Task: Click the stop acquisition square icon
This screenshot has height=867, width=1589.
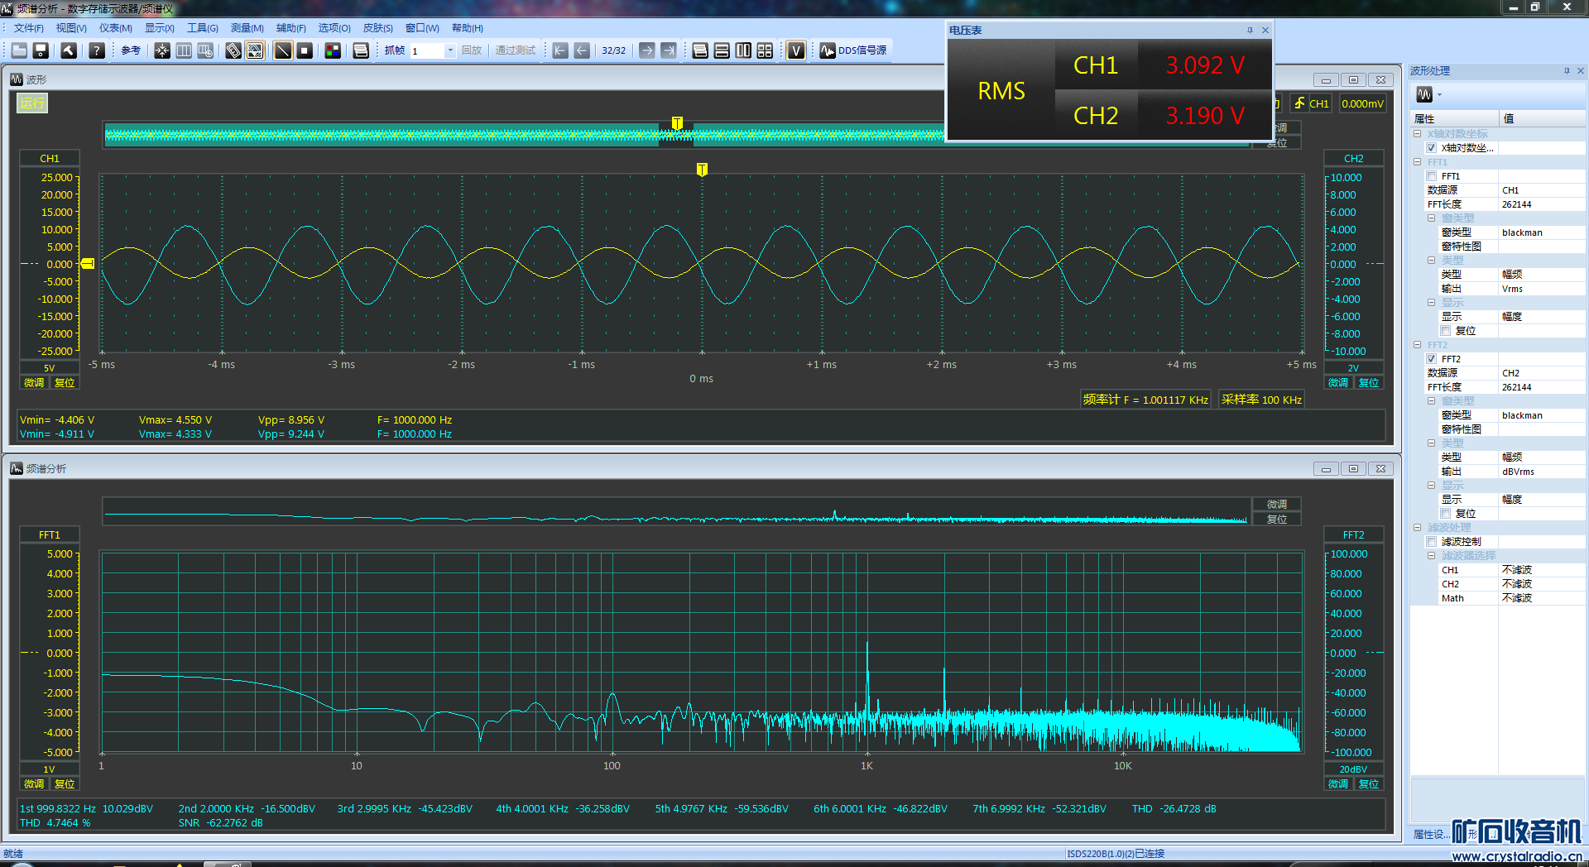Action: pyautogui.click(x=305, y=50)
